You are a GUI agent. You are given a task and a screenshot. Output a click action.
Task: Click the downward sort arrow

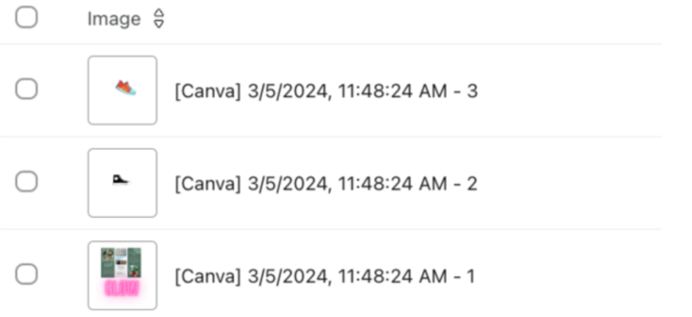159,24
